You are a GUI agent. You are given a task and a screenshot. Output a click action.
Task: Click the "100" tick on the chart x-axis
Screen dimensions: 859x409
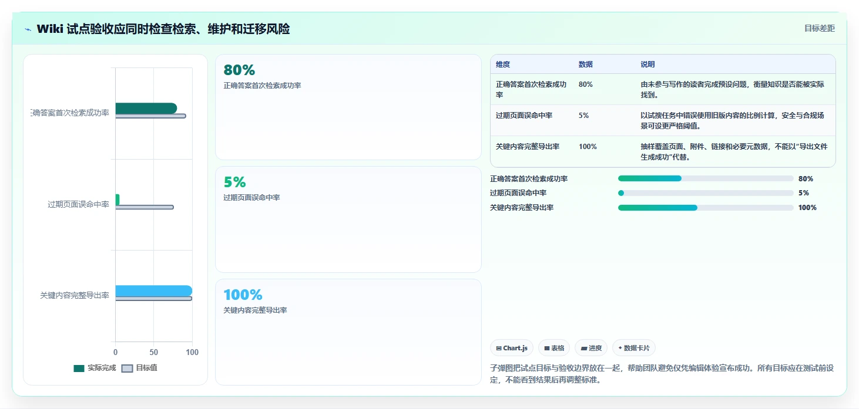click(192, 352)
